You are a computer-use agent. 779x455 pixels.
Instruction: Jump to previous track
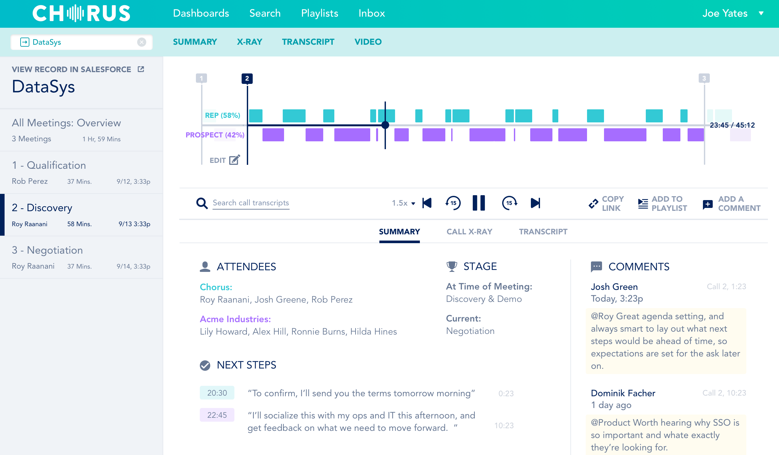pyautogui.click(x=427, y=203)
